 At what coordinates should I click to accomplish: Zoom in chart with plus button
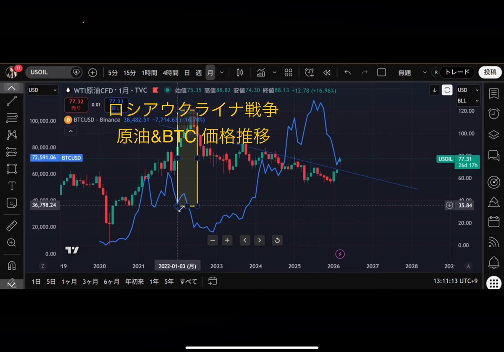227,240
